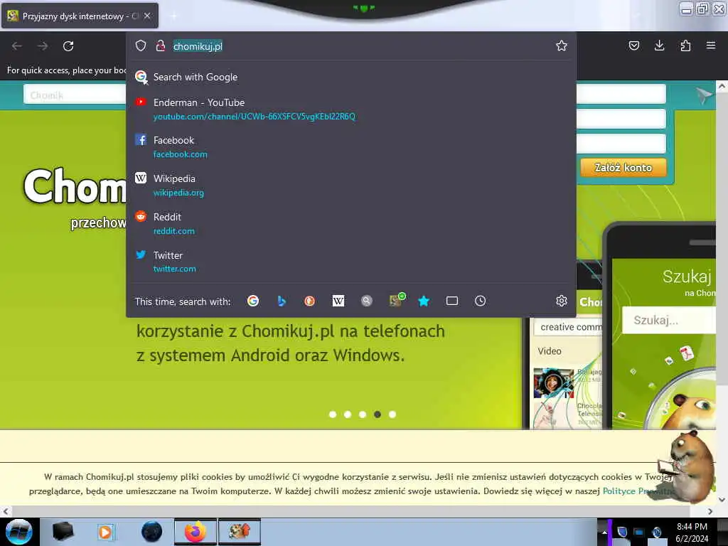Click the Załóż konto button
Screen dimensions: 728x546
tap(623, 168)
